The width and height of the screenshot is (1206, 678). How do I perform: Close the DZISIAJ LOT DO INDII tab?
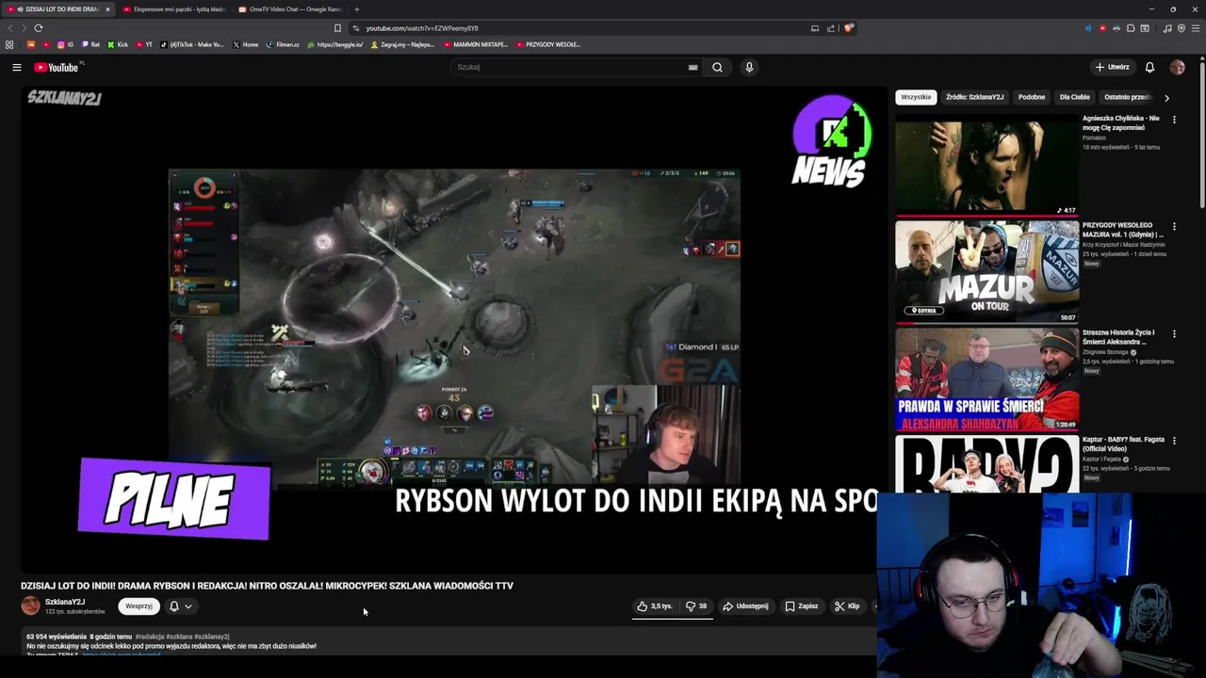click(107, 9)
